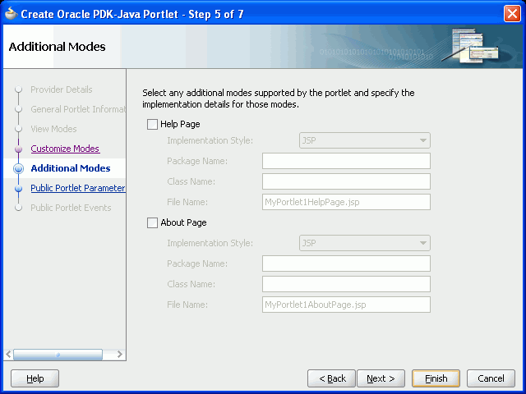
Task: Go to the Customize Modes step
Action: coord(65,149)
